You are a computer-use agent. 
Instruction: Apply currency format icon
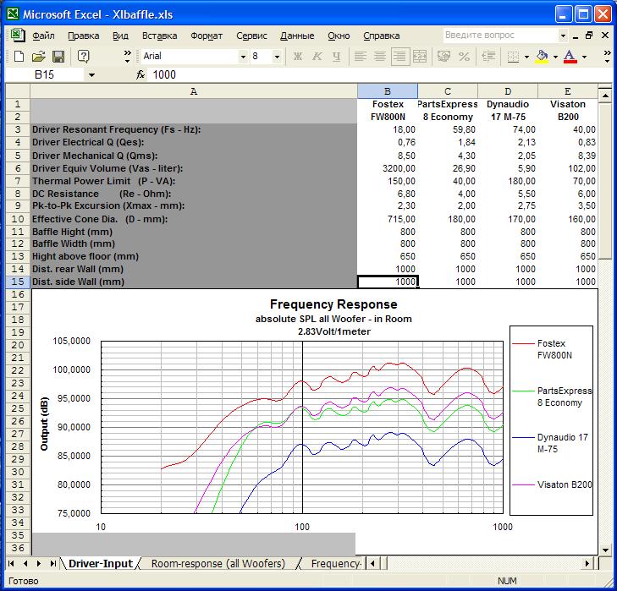443,57
